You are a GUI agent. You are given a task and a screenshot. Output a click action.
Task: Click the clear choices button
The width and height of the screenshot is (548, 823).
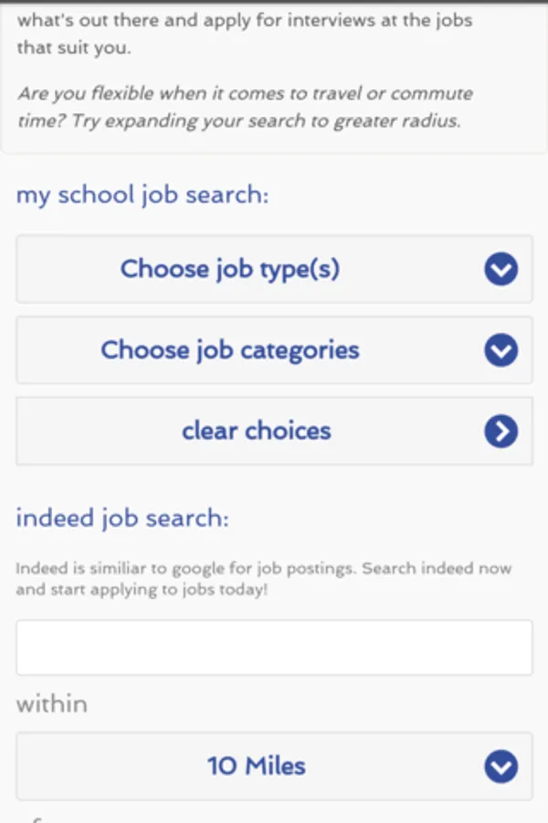(274, 431)
